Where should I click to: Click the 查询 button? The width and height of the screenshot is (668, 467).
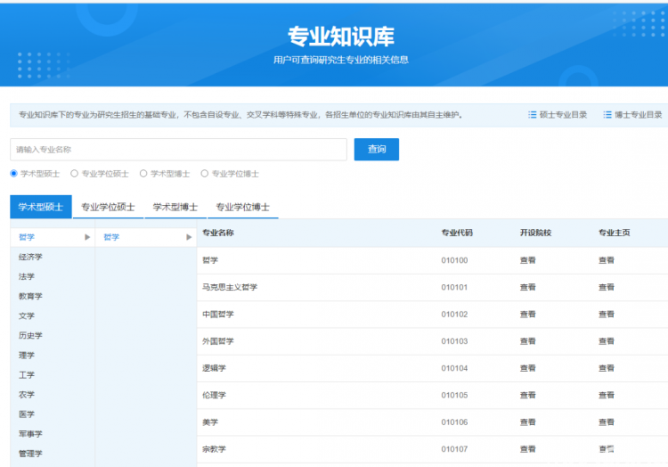tap(377, 149)
